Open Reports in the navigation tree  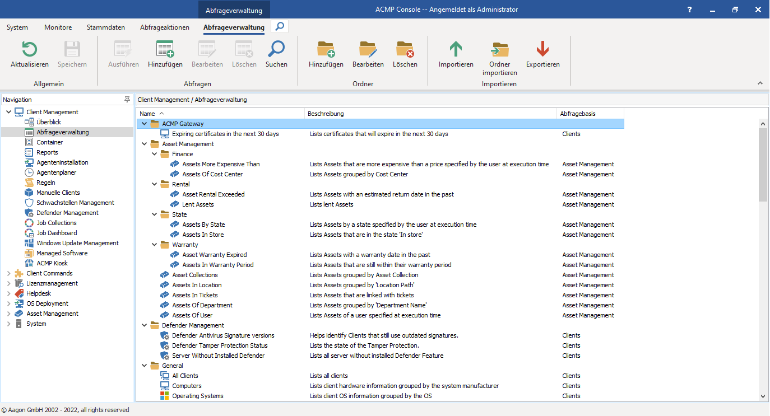coord(47,152)
